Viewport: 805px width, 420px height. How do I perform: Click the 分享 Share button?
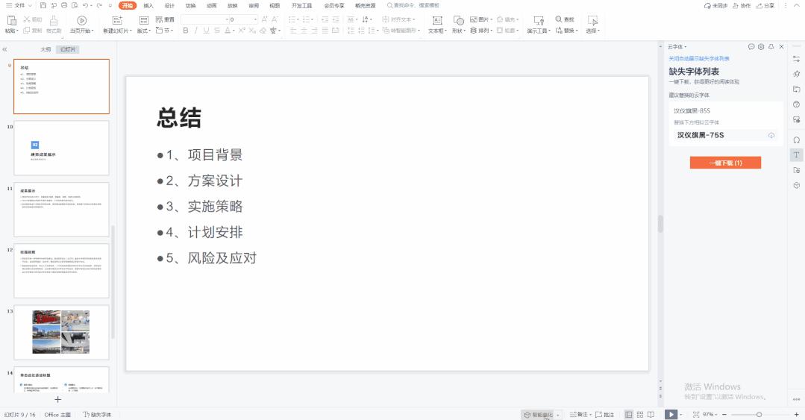[765, 6]
